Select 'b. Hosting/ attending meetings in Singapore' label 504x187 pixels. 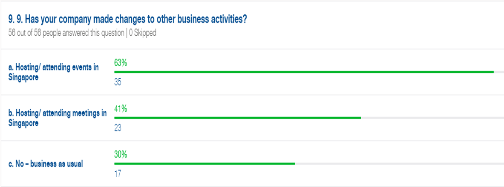[x=58, y=118]
